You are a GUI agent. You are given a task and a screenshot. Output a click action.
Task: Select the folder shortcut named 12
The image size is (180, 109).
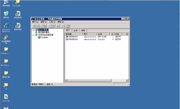[x=6, y=86]
